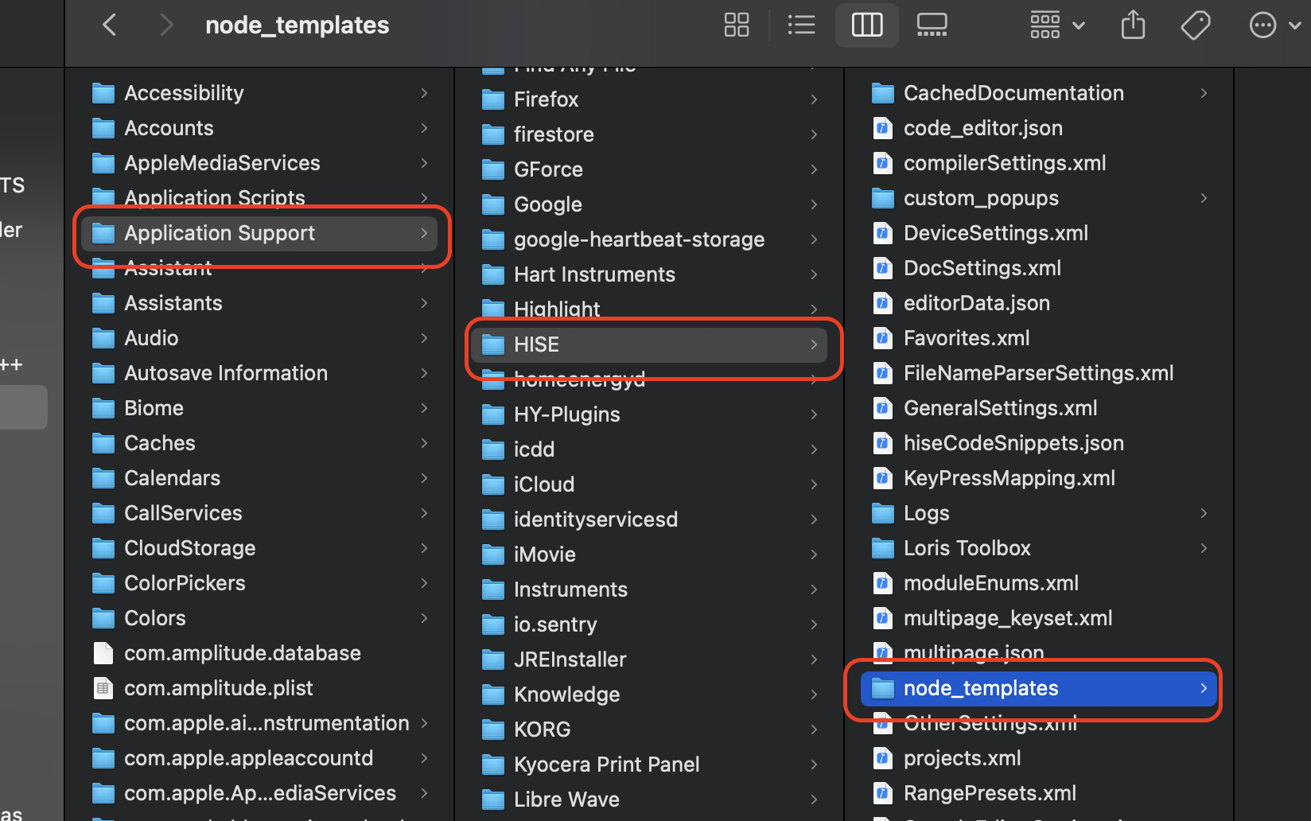The width and height of the screenshot is (1311, 821).
Task: Select the Accessibility folder
Action: coord(259,93)
